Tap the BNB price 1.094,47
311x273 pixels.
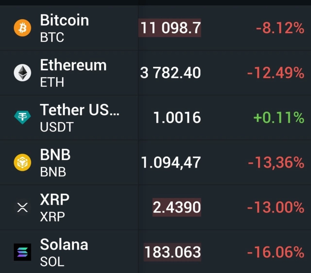click(x=171, y=163)
